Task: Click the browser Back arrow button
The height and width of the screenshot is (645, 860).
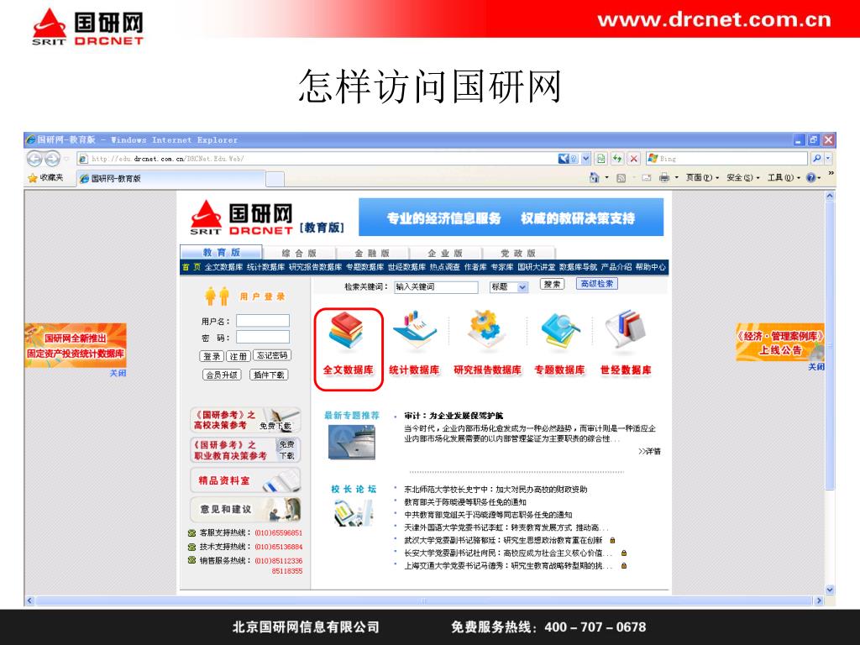Action: [x=34, y=159]
